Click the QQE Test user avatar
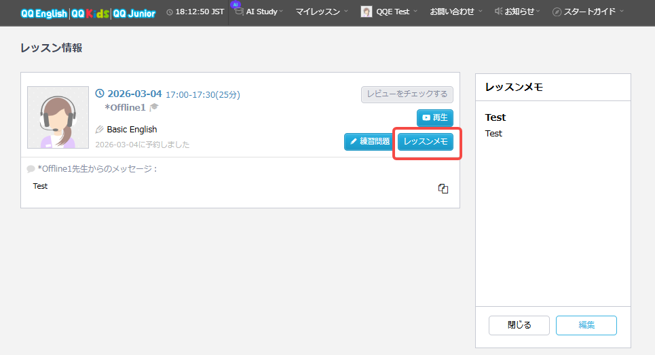The width and height of the screenshot is (655, 355). [x=367, y=12]
